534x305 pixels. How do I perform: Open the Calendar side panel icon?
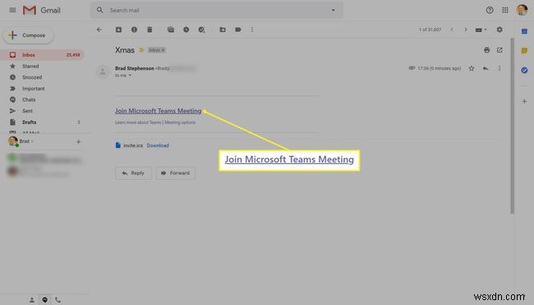tap(524, 32)
